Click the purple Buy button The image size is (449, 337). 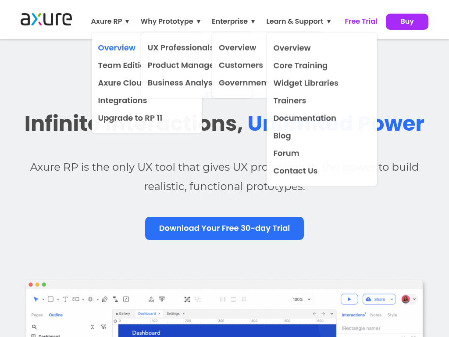(407, 22)
